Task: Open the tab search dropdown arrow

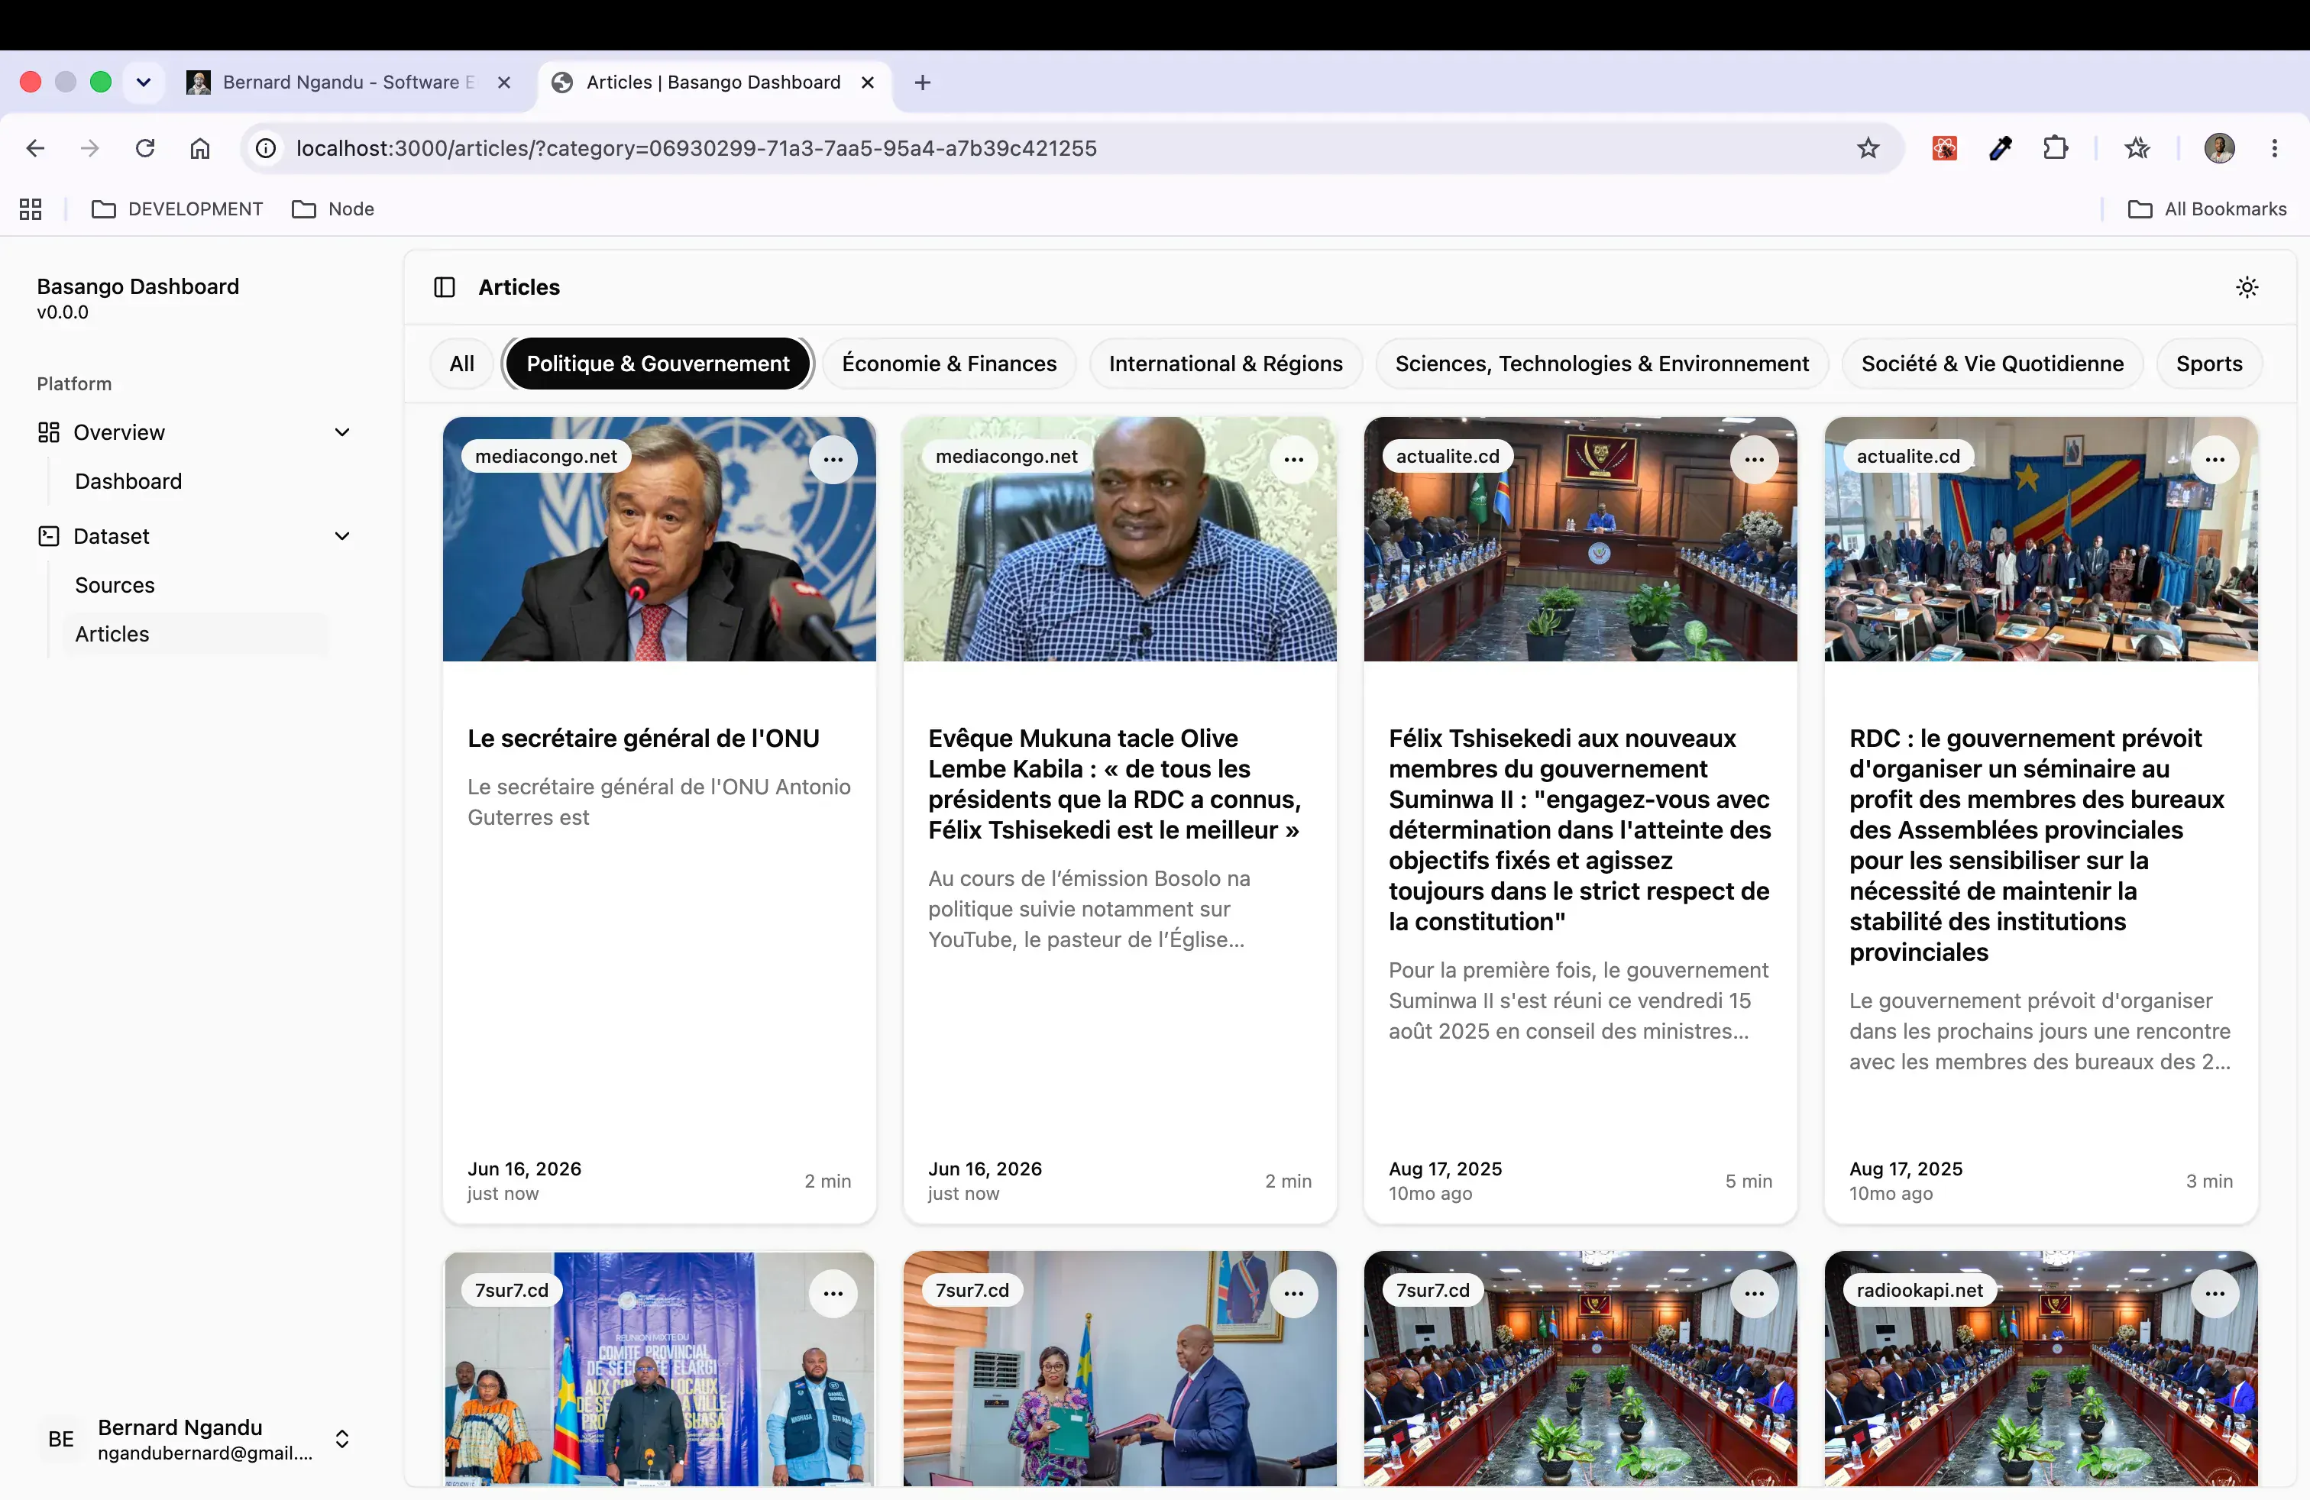Action: pyautogui.click(x=144, y=82)
